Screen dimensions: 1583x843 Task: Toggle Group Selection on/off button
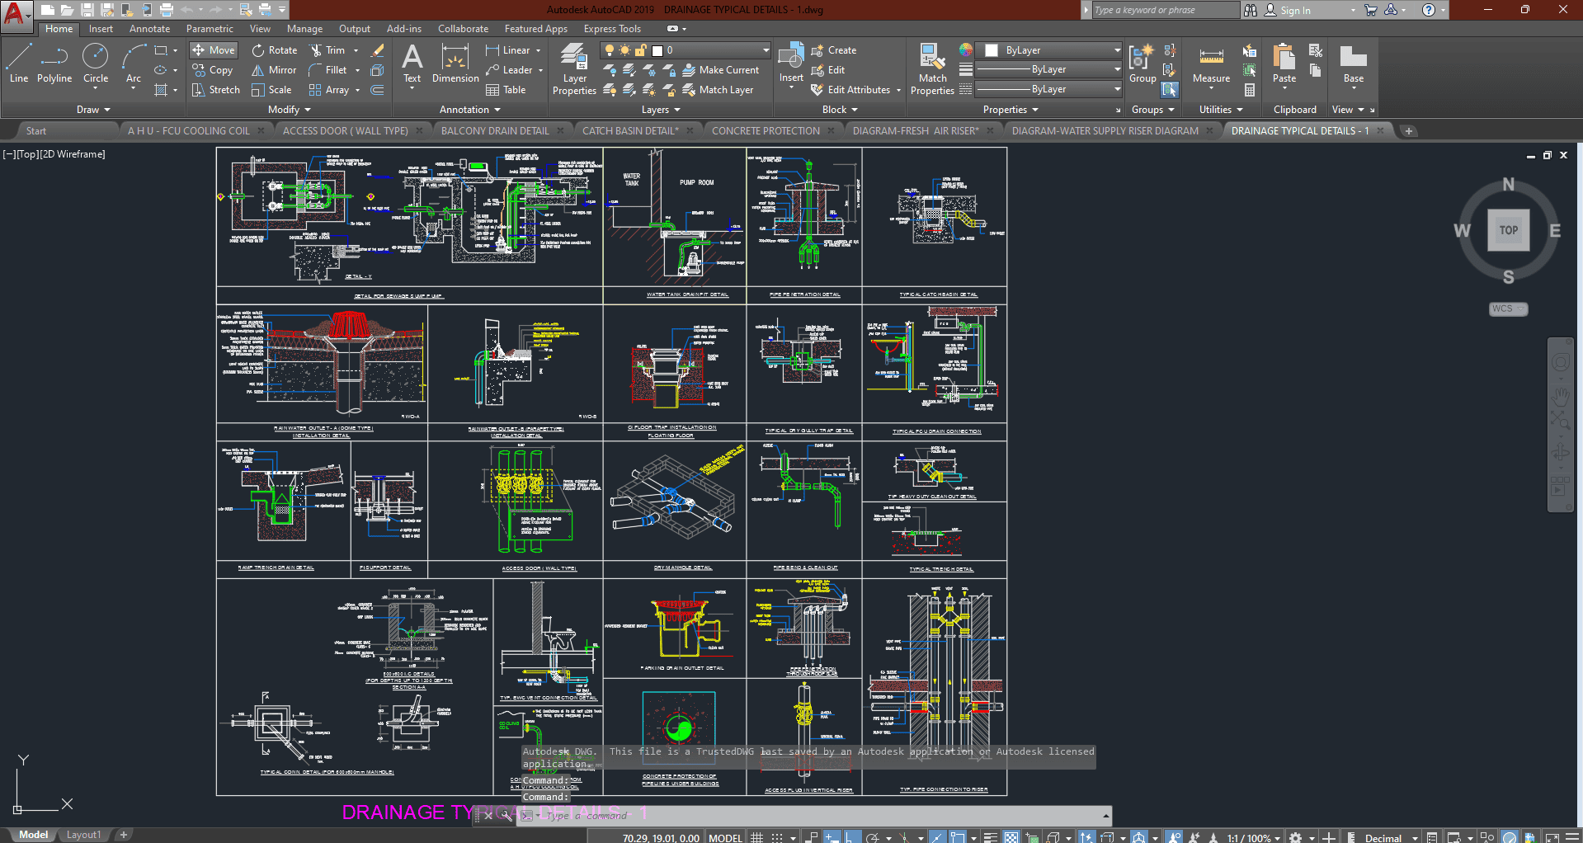coord(1170,90)
